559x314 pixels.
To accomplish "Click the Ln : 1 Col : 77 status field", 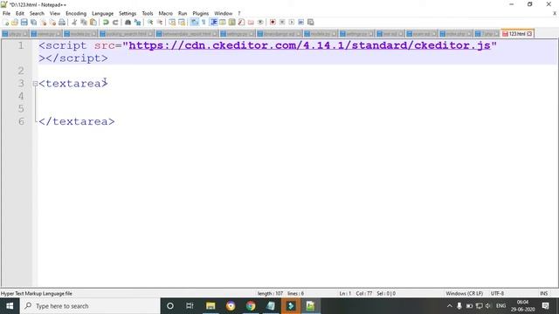I will click(355, 293).
